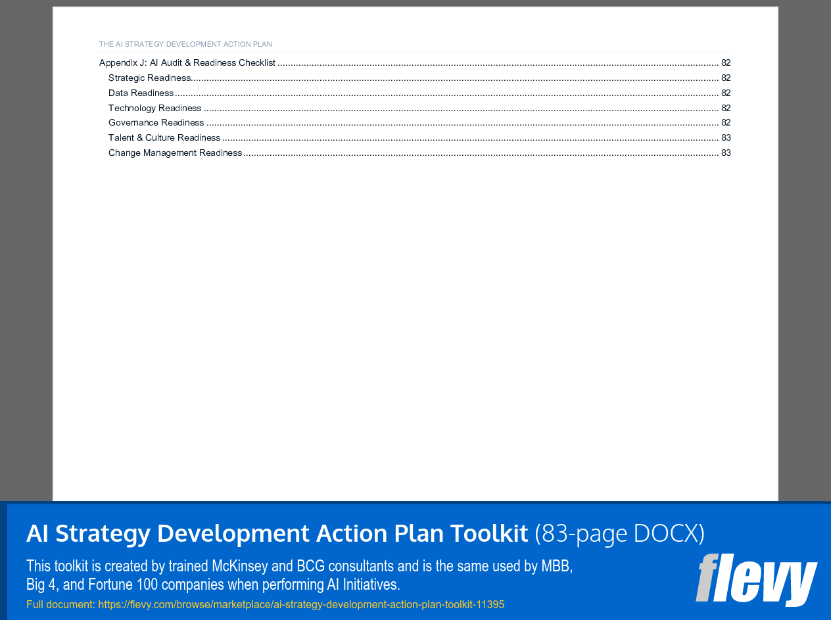Viewport: 831px width, 620px height.
Task: Click page number 83 beside Change Management Readiness
Action: point(726,152)
